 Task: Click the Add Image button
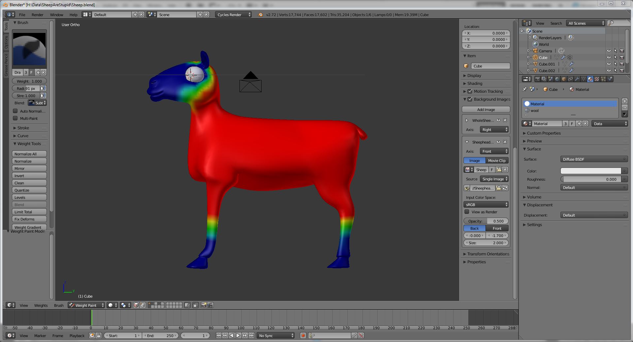(486, 109)
